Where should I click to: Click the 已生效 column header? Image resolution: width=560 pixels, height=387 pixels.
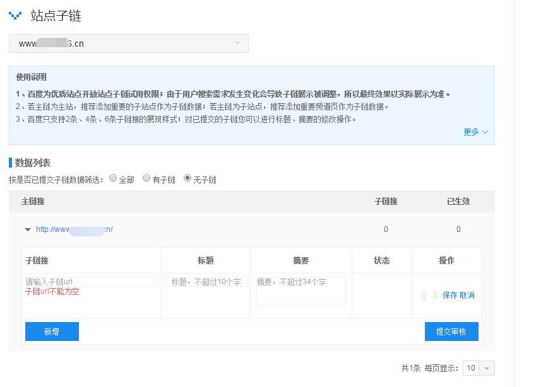(458, 202)
